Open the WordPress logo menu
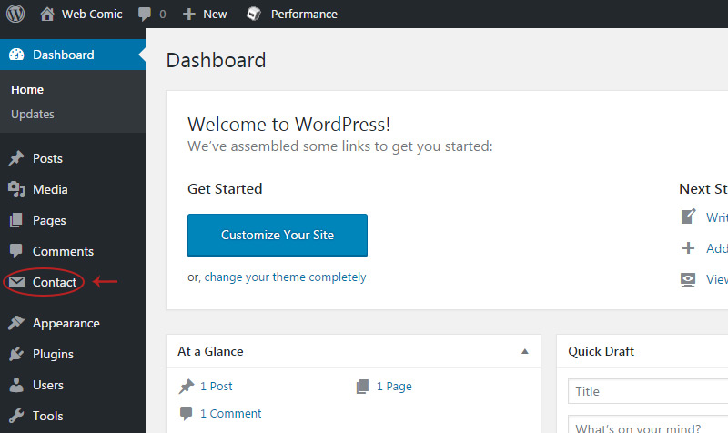 pos(15,14)
